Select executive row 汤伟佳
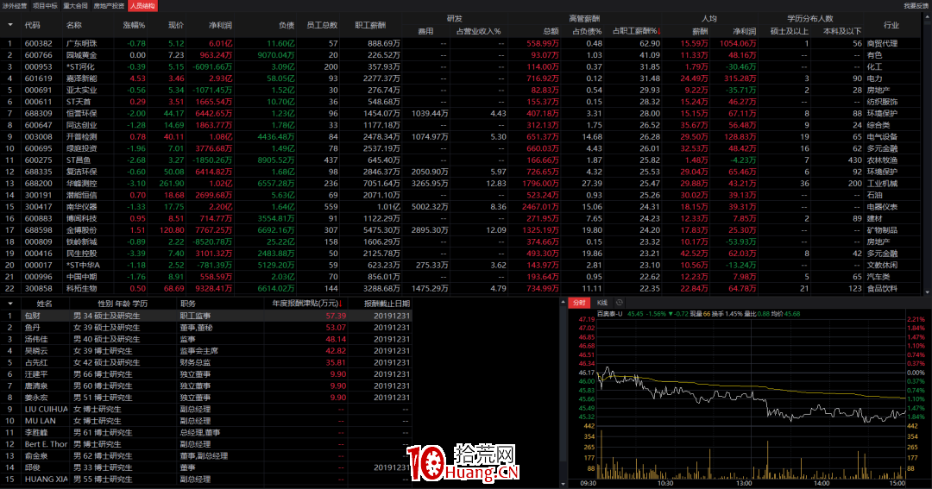The height and width of the screenshot is (489, 932). [x=205, y=339]
